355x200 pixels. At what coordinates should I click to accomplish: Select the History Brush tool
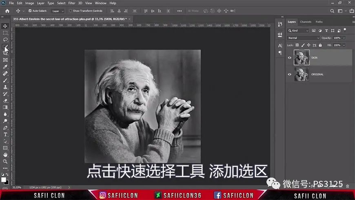pos(5,94)
